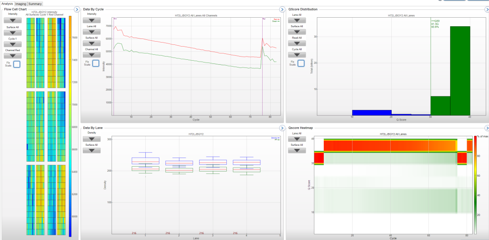
Task: Toggle Fix Scale checkbox in Data By Cycle
Action: [x=96, y=63]
